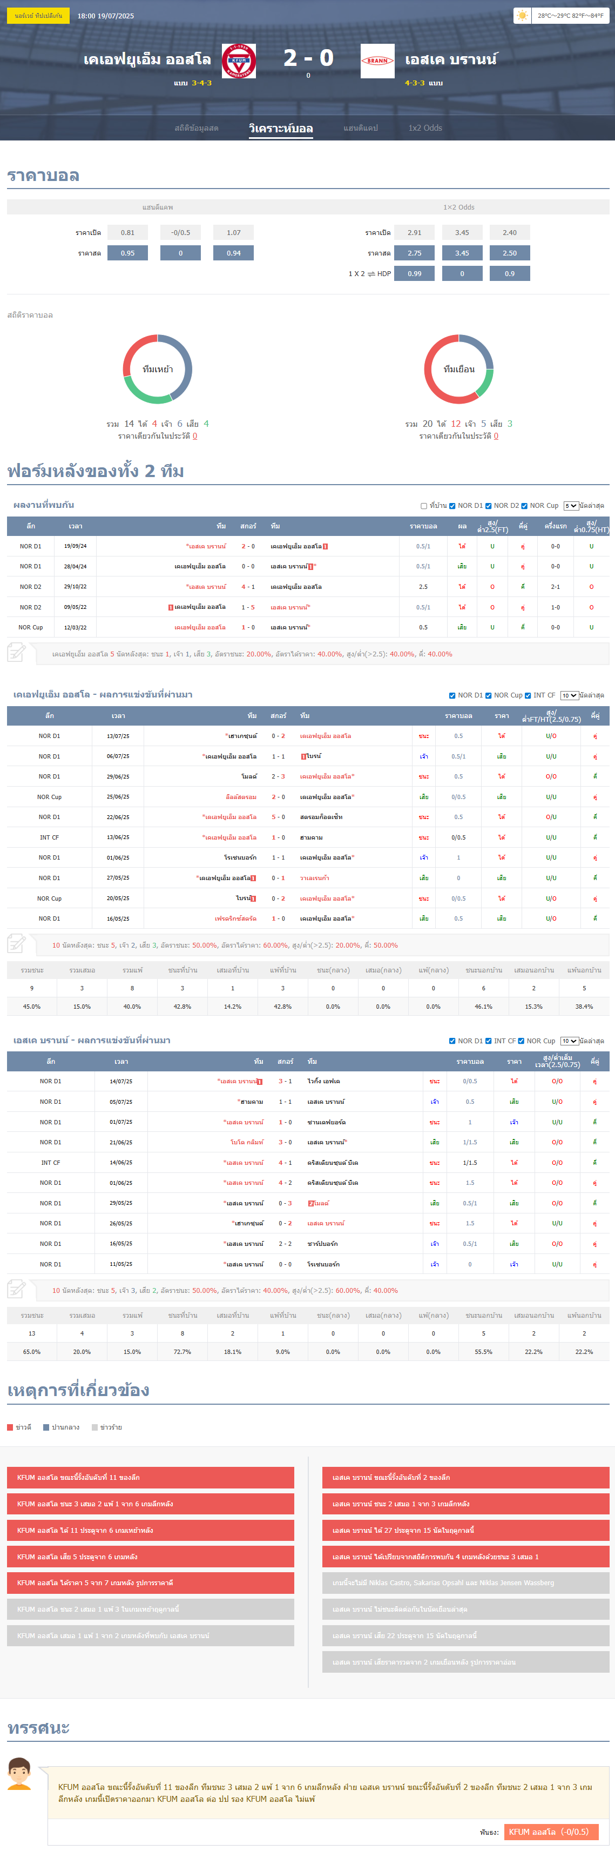This screenshot has width=615, height=1851.
Task: Click news bar 'KFUM ออสโล ได้ 11 ประตูจาก 6 เกมเหย้าหลัง'
Action: (151, 1531)
